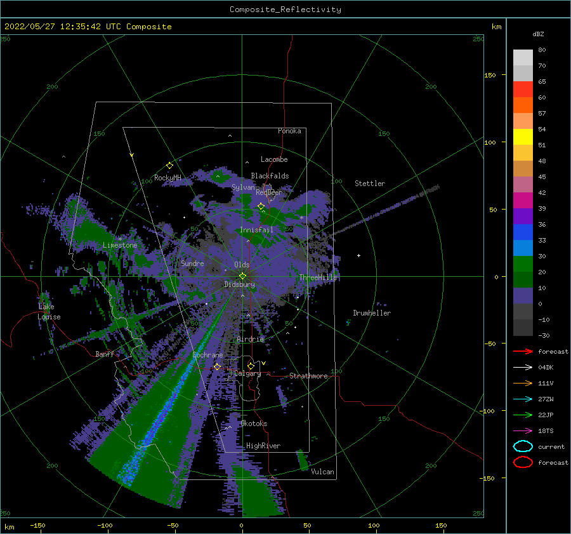Image resolution: width=571 pixels, height=534 pixels.
Task: Click the green 22JP arrow icon
Action: click(523, 415)
